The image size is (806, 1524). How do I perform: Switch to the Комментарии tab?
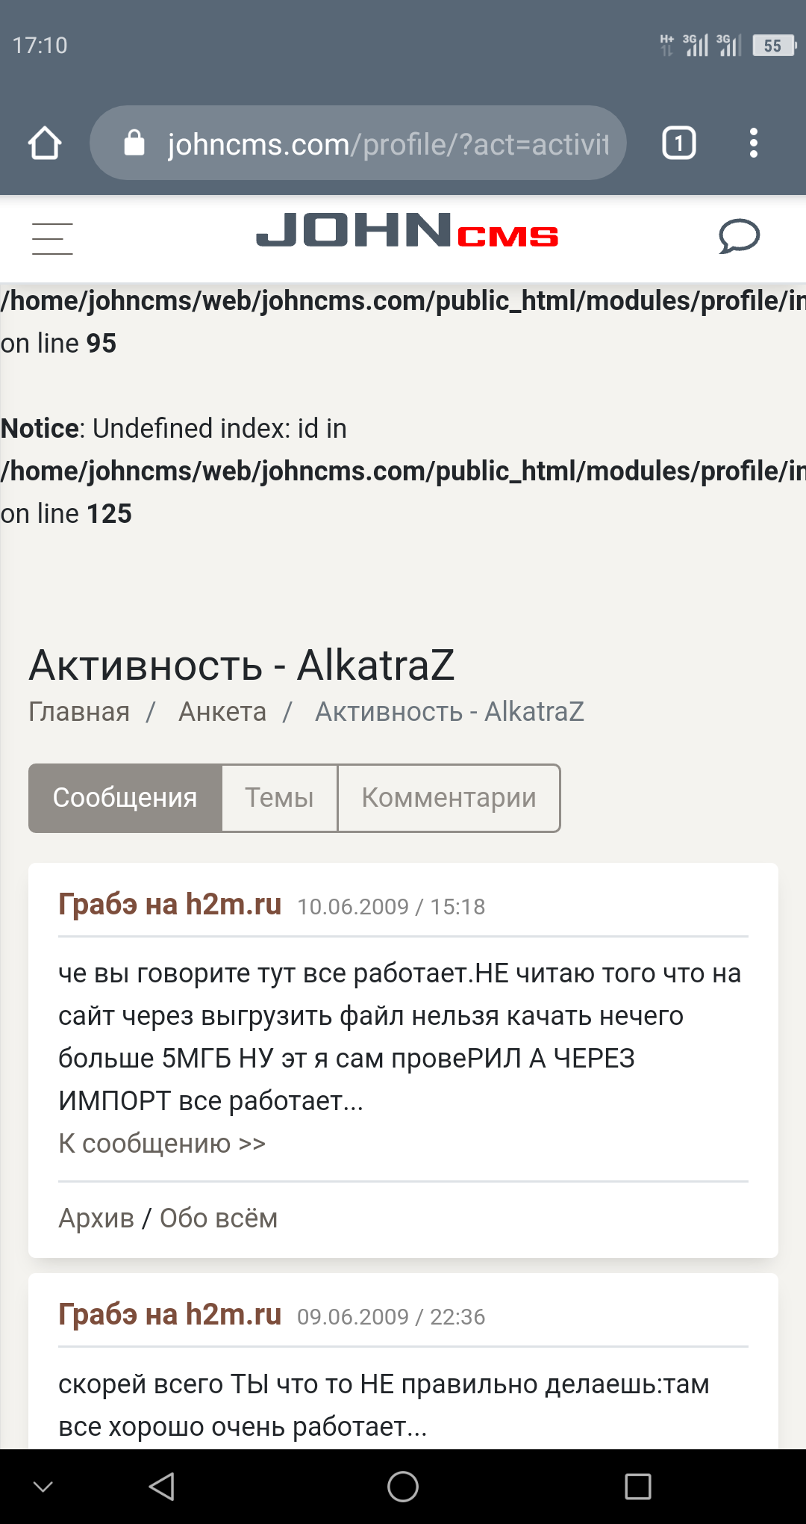tap(449, 798)
